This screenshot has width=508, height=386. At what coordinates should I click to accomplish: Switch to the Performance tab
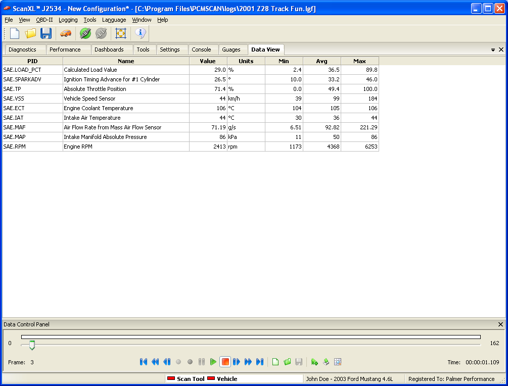(x=69, y=50)
